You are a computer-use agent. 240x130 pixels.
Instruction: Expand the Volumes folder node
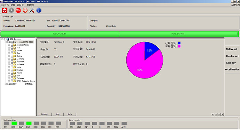click(x=9, y=78)
